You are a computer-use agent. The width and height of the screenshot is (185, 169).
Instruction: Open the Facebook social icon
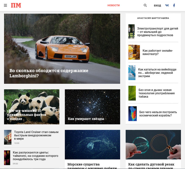point(174,5)
